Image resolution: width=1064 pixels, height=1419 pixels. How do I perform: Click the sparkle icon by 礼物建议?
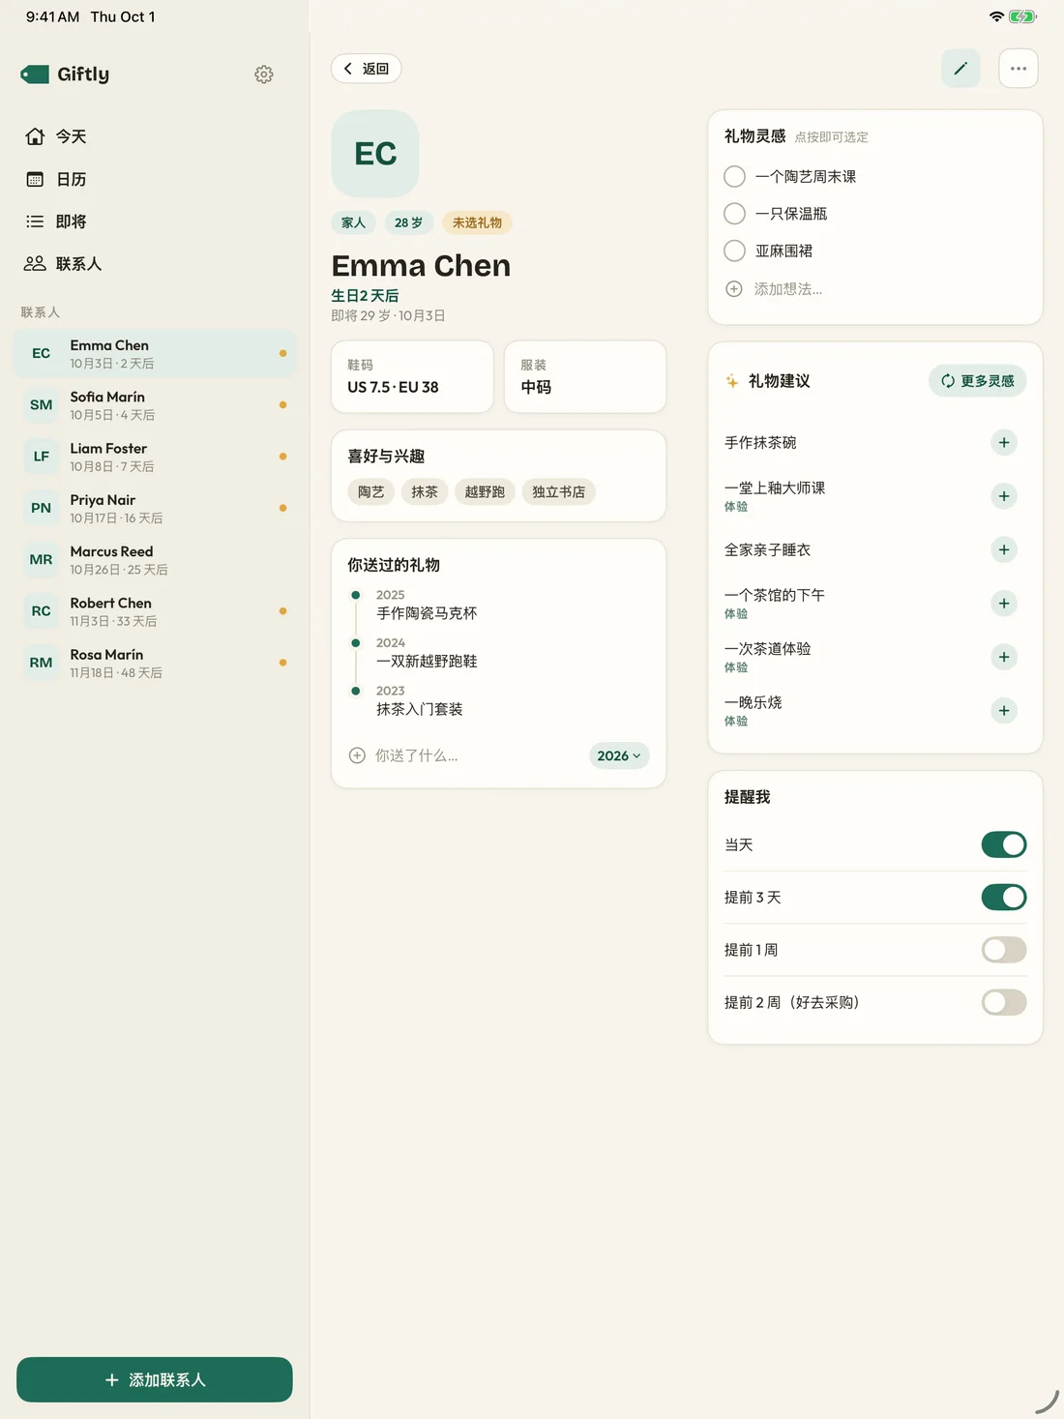tap(732, 381)
